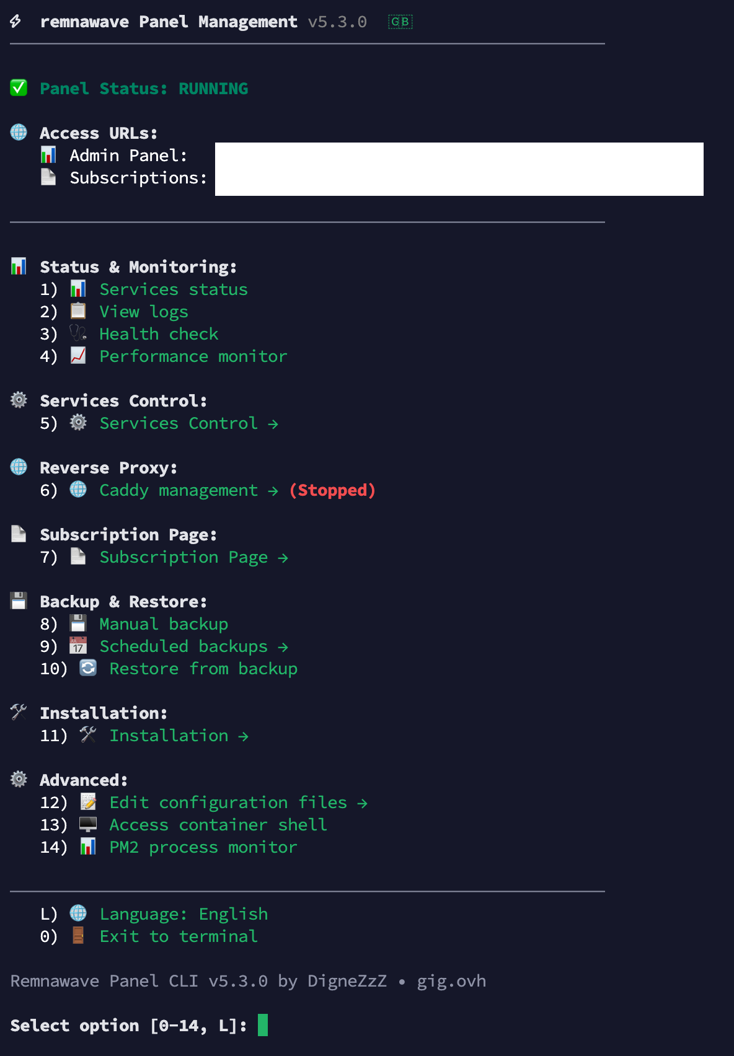Select the Access container shell menu entry
Screen dimensions: 734x1056
click(218, 825)
